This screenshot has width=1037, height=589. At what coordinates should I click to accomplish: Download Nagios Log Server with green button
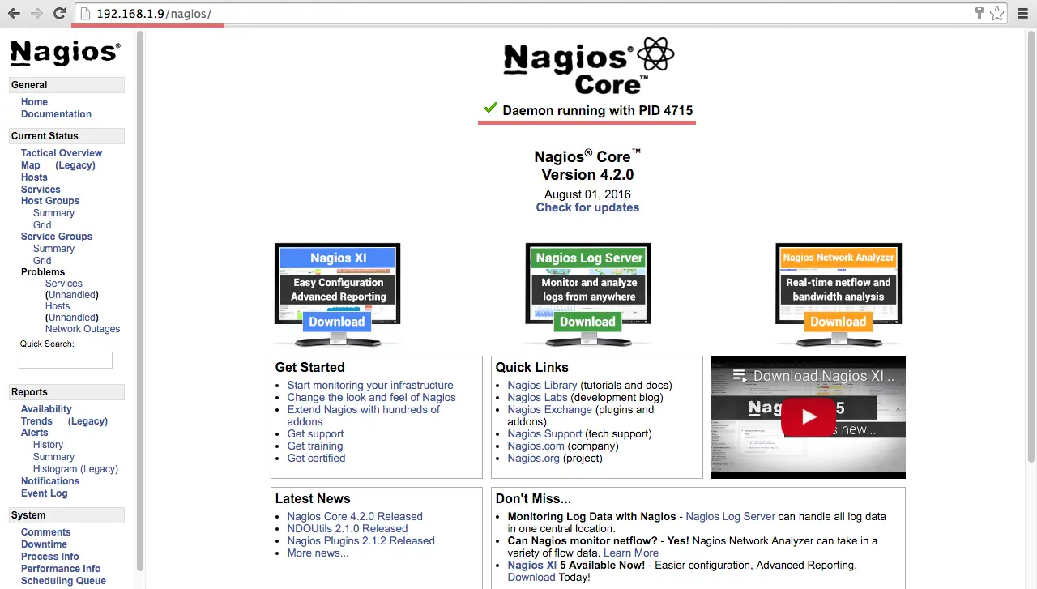tap(588, 322)
